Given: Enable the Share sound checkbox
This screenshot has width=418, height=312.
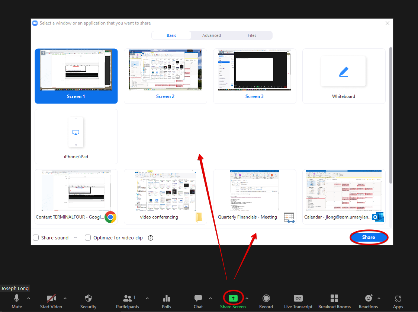Looking at the screenshot, I should coord(36,238).
